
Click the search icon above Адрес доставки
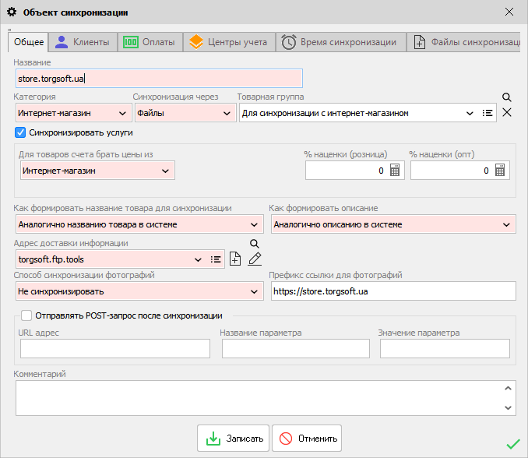click(254, 244)
